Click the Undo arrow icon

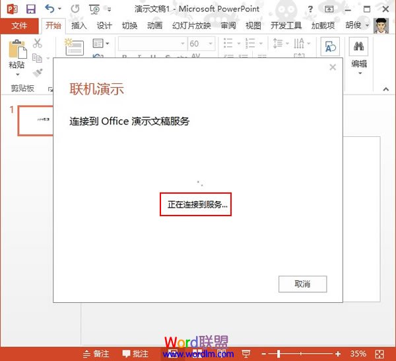49,9
